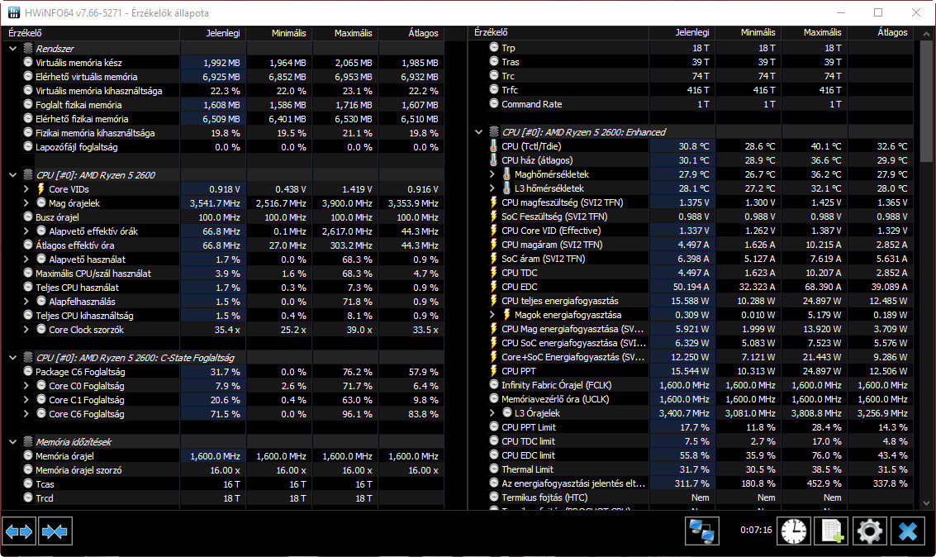Select the Lapozófájl foglaltság row
The image size is (936, 557).
[223, 147]
